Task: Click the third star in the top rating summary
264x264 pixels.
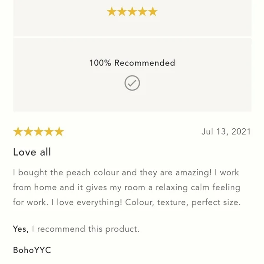Action: point(132,12)
